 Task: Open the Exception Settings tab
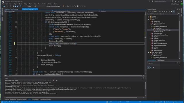coord(22,99)
